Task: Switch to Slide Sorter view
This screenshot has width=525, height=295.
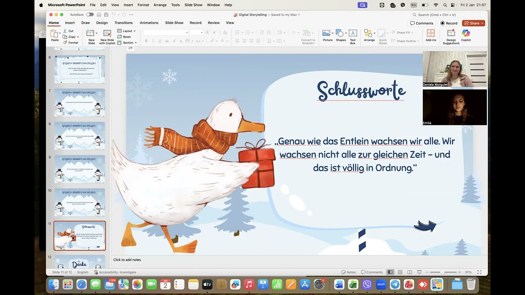Action: [400, 272]
